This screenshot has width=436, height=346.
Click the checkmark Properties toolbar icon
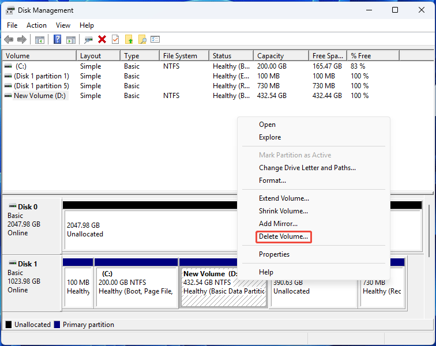click(115, 39)
